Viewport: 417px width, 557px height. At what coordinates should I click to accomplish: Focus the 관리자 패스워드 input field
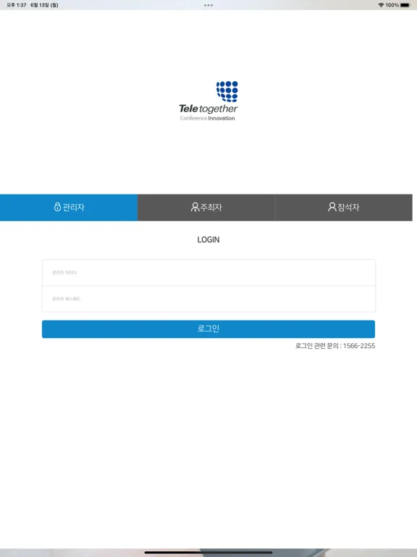(208, 299)
